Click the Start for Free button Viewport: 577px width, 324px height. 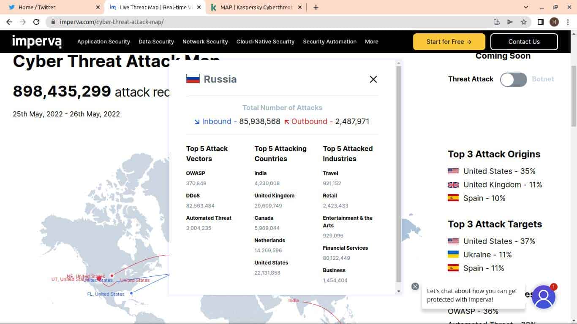click(449, 42)
